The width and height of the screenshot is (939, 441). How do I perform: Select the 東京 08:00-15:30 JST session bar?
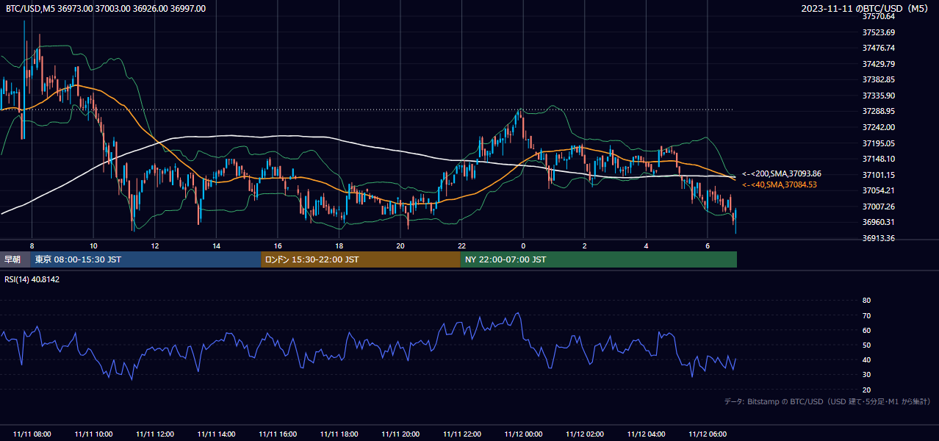[x=145, y=259]
